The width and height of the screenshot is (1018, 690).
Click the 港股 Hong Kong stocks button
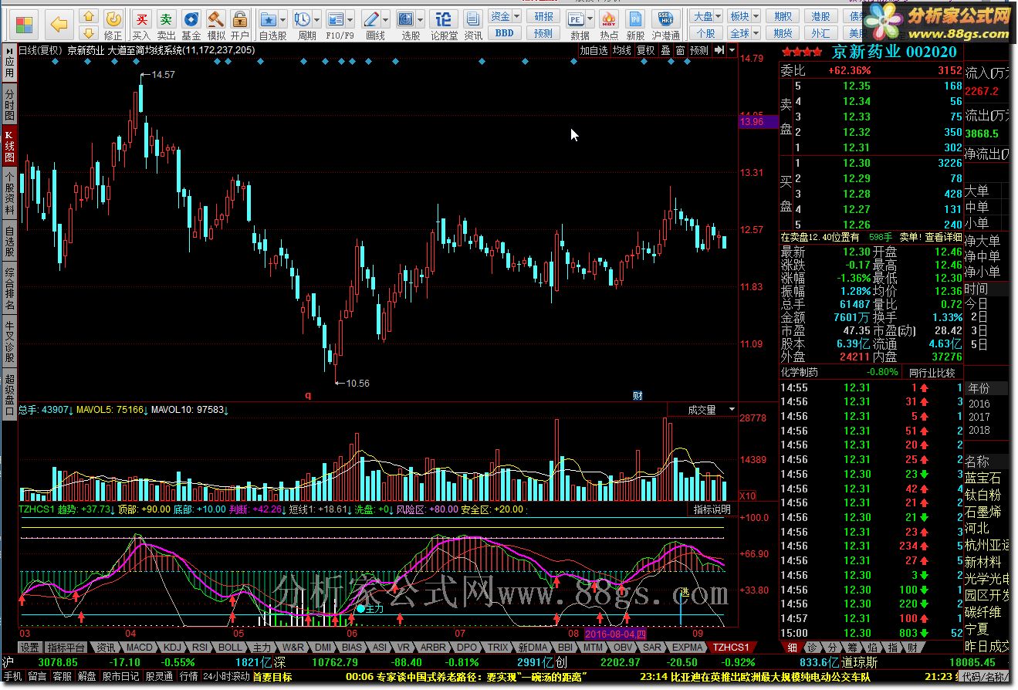(x=820, y=16)
